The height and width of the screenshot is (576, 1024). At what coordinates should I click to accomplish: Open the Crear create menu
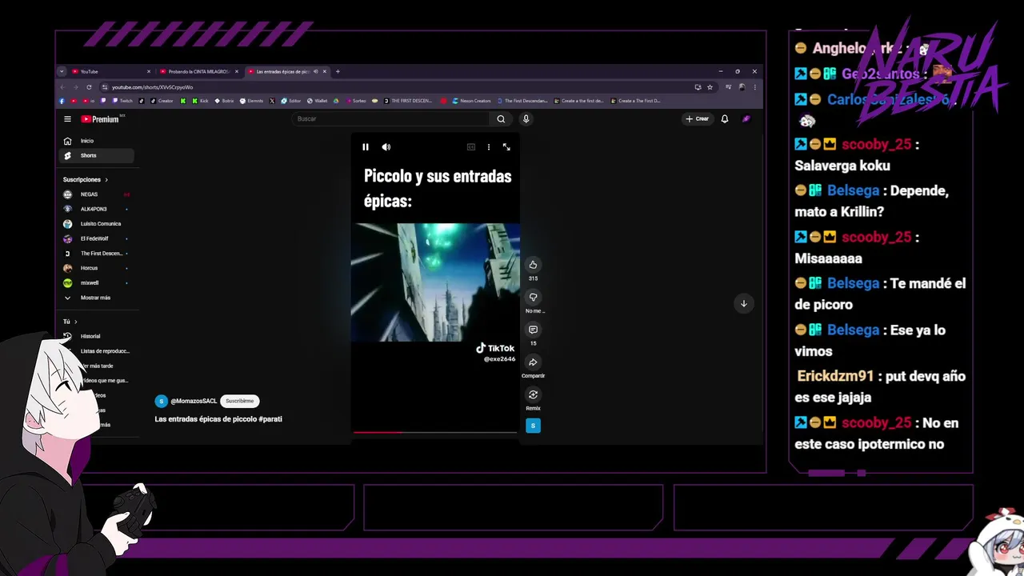tap(697, 119)
